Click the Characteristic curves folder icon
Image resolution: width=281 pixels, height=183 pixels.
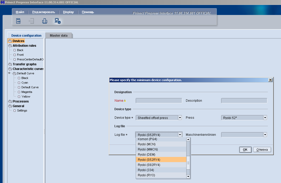[x=10, y=69]
